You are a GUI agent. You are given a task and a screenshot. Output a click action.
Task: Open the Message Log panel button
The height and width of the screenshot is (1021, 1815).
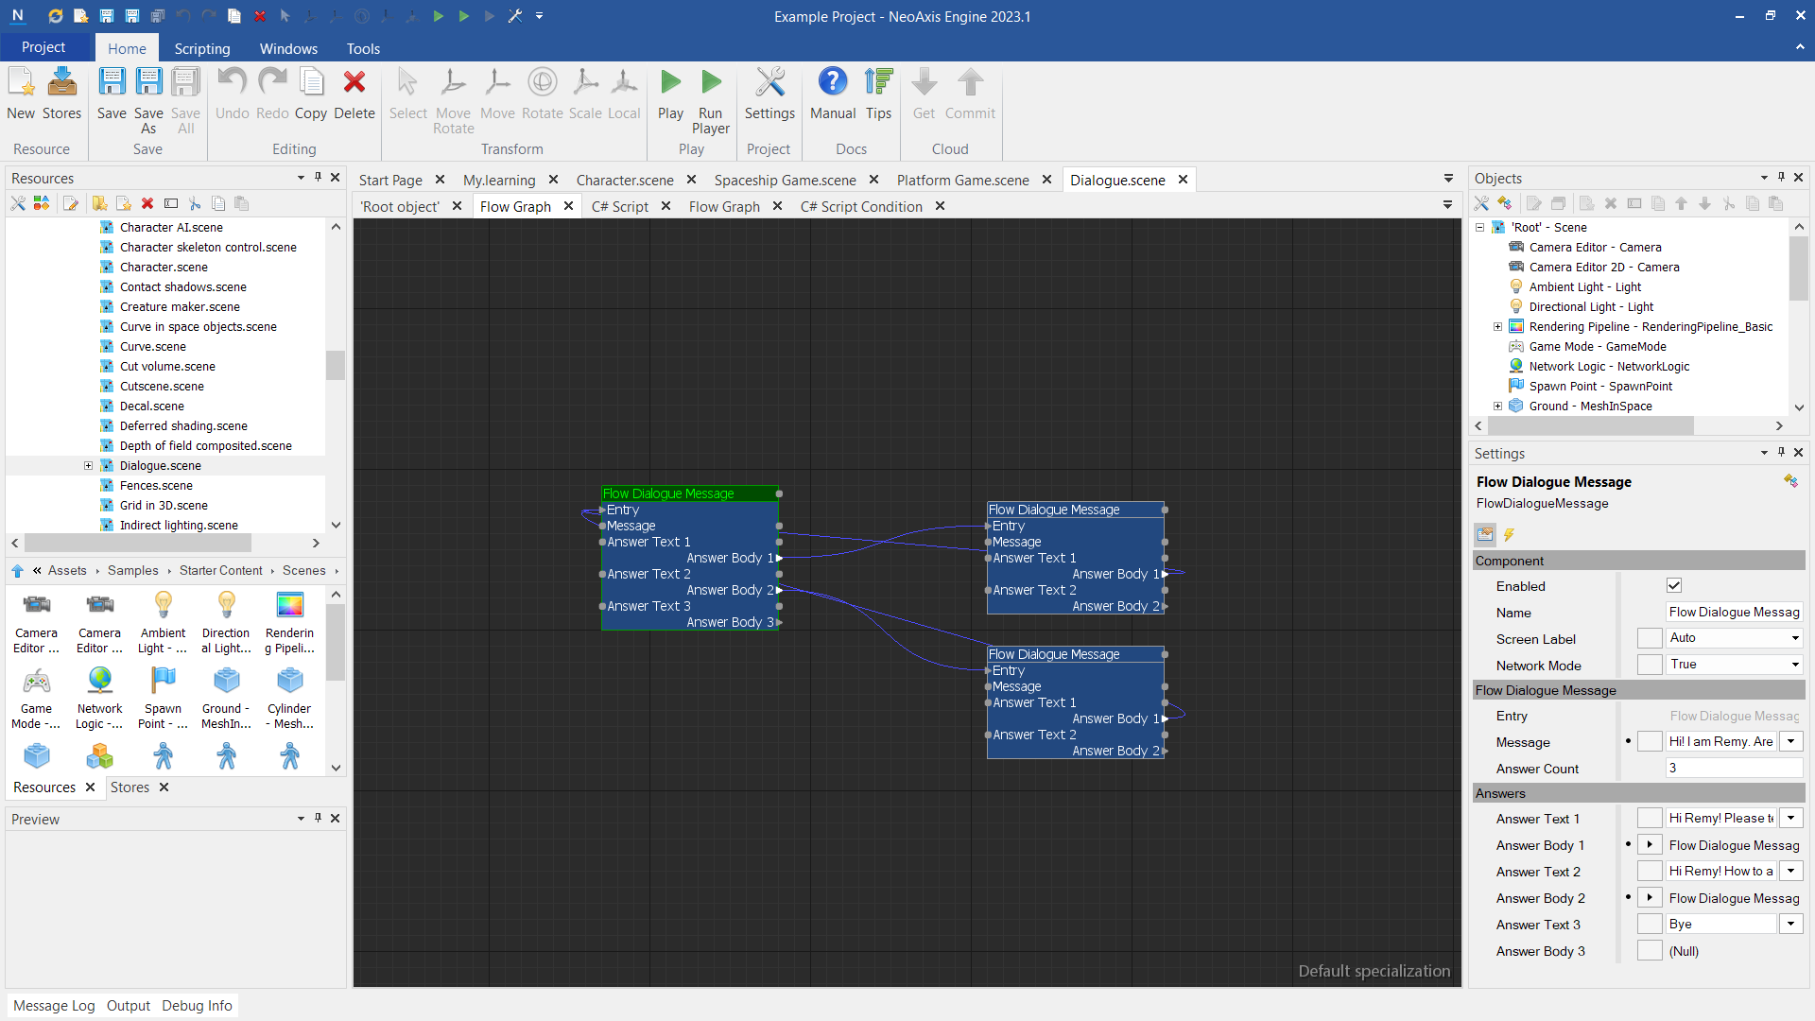[54, 1006]
